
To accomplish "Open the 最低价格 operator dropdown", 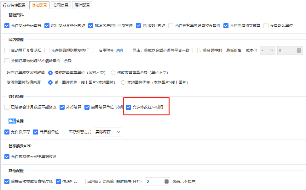I will pyautogui.click(x=267, y=50).
